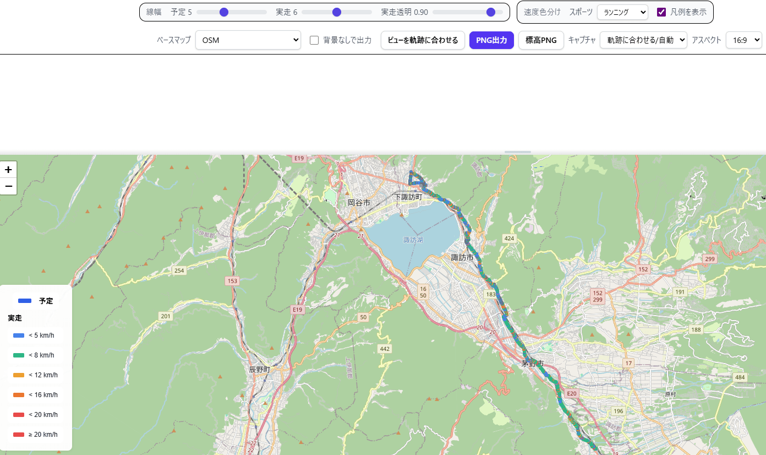766x455 pixels.
Task: Click the route 424 road shield
Action: click(509, 239)
